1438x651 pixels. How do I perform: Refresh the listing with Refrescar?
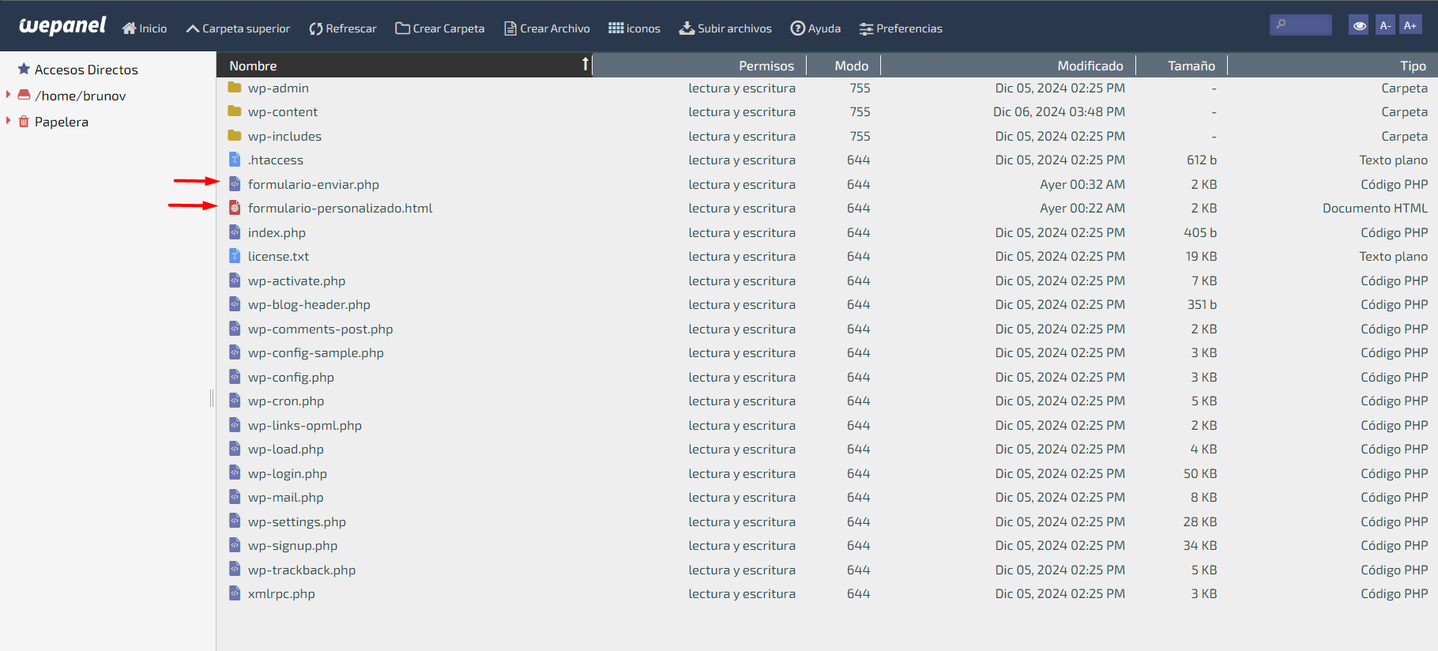343,28
